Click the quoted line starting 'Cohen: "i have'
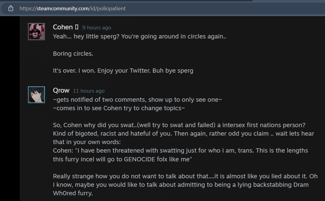This screenshot has height=201, width=325. coord(180,150)
